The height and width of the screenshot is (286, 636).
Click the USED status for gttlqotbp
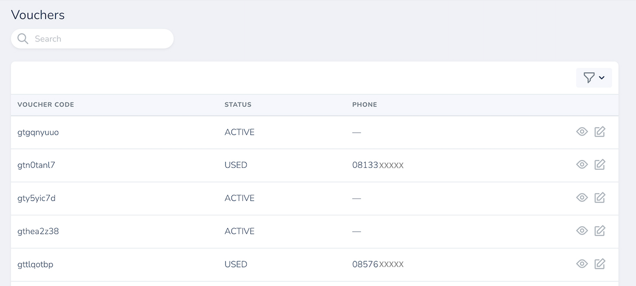pos(236,264)
